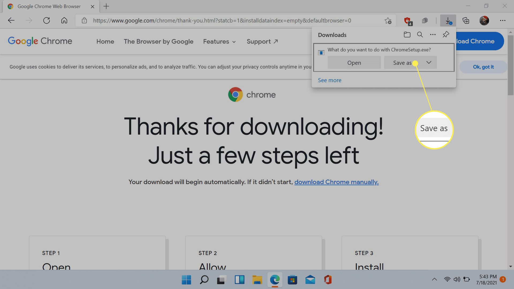Open the gray extension icon in toolbar
The width and height of the screenshot is (514, 289).
click(425, 20)
